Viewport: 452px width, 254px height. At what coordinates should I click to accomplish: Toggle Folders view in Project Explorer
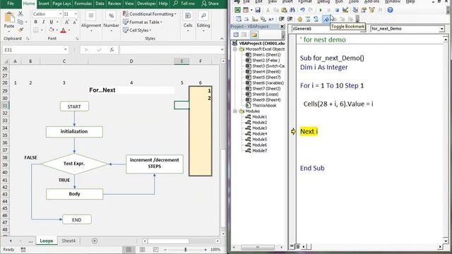[x=254, y=35]
